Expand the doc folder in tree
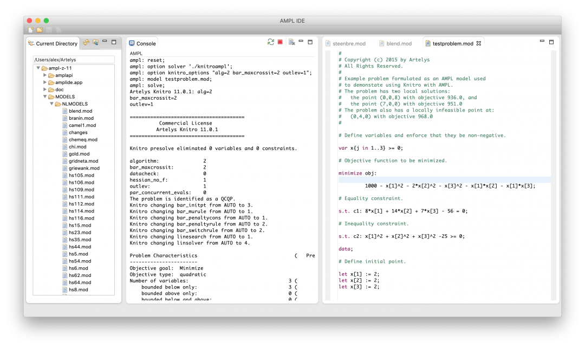The height and width of the screenshot is (348, 585). click(45, 89)
